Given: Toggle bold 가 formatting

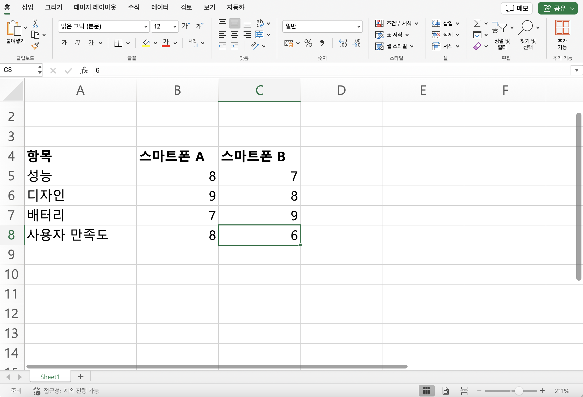Looking at the screenshot, I should point(64,43).
